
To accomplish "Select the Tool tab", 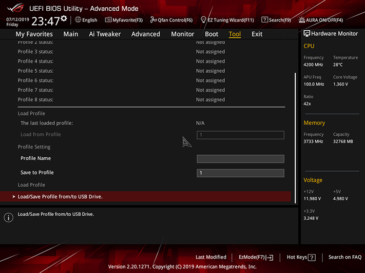I will [x=235, y=34].
